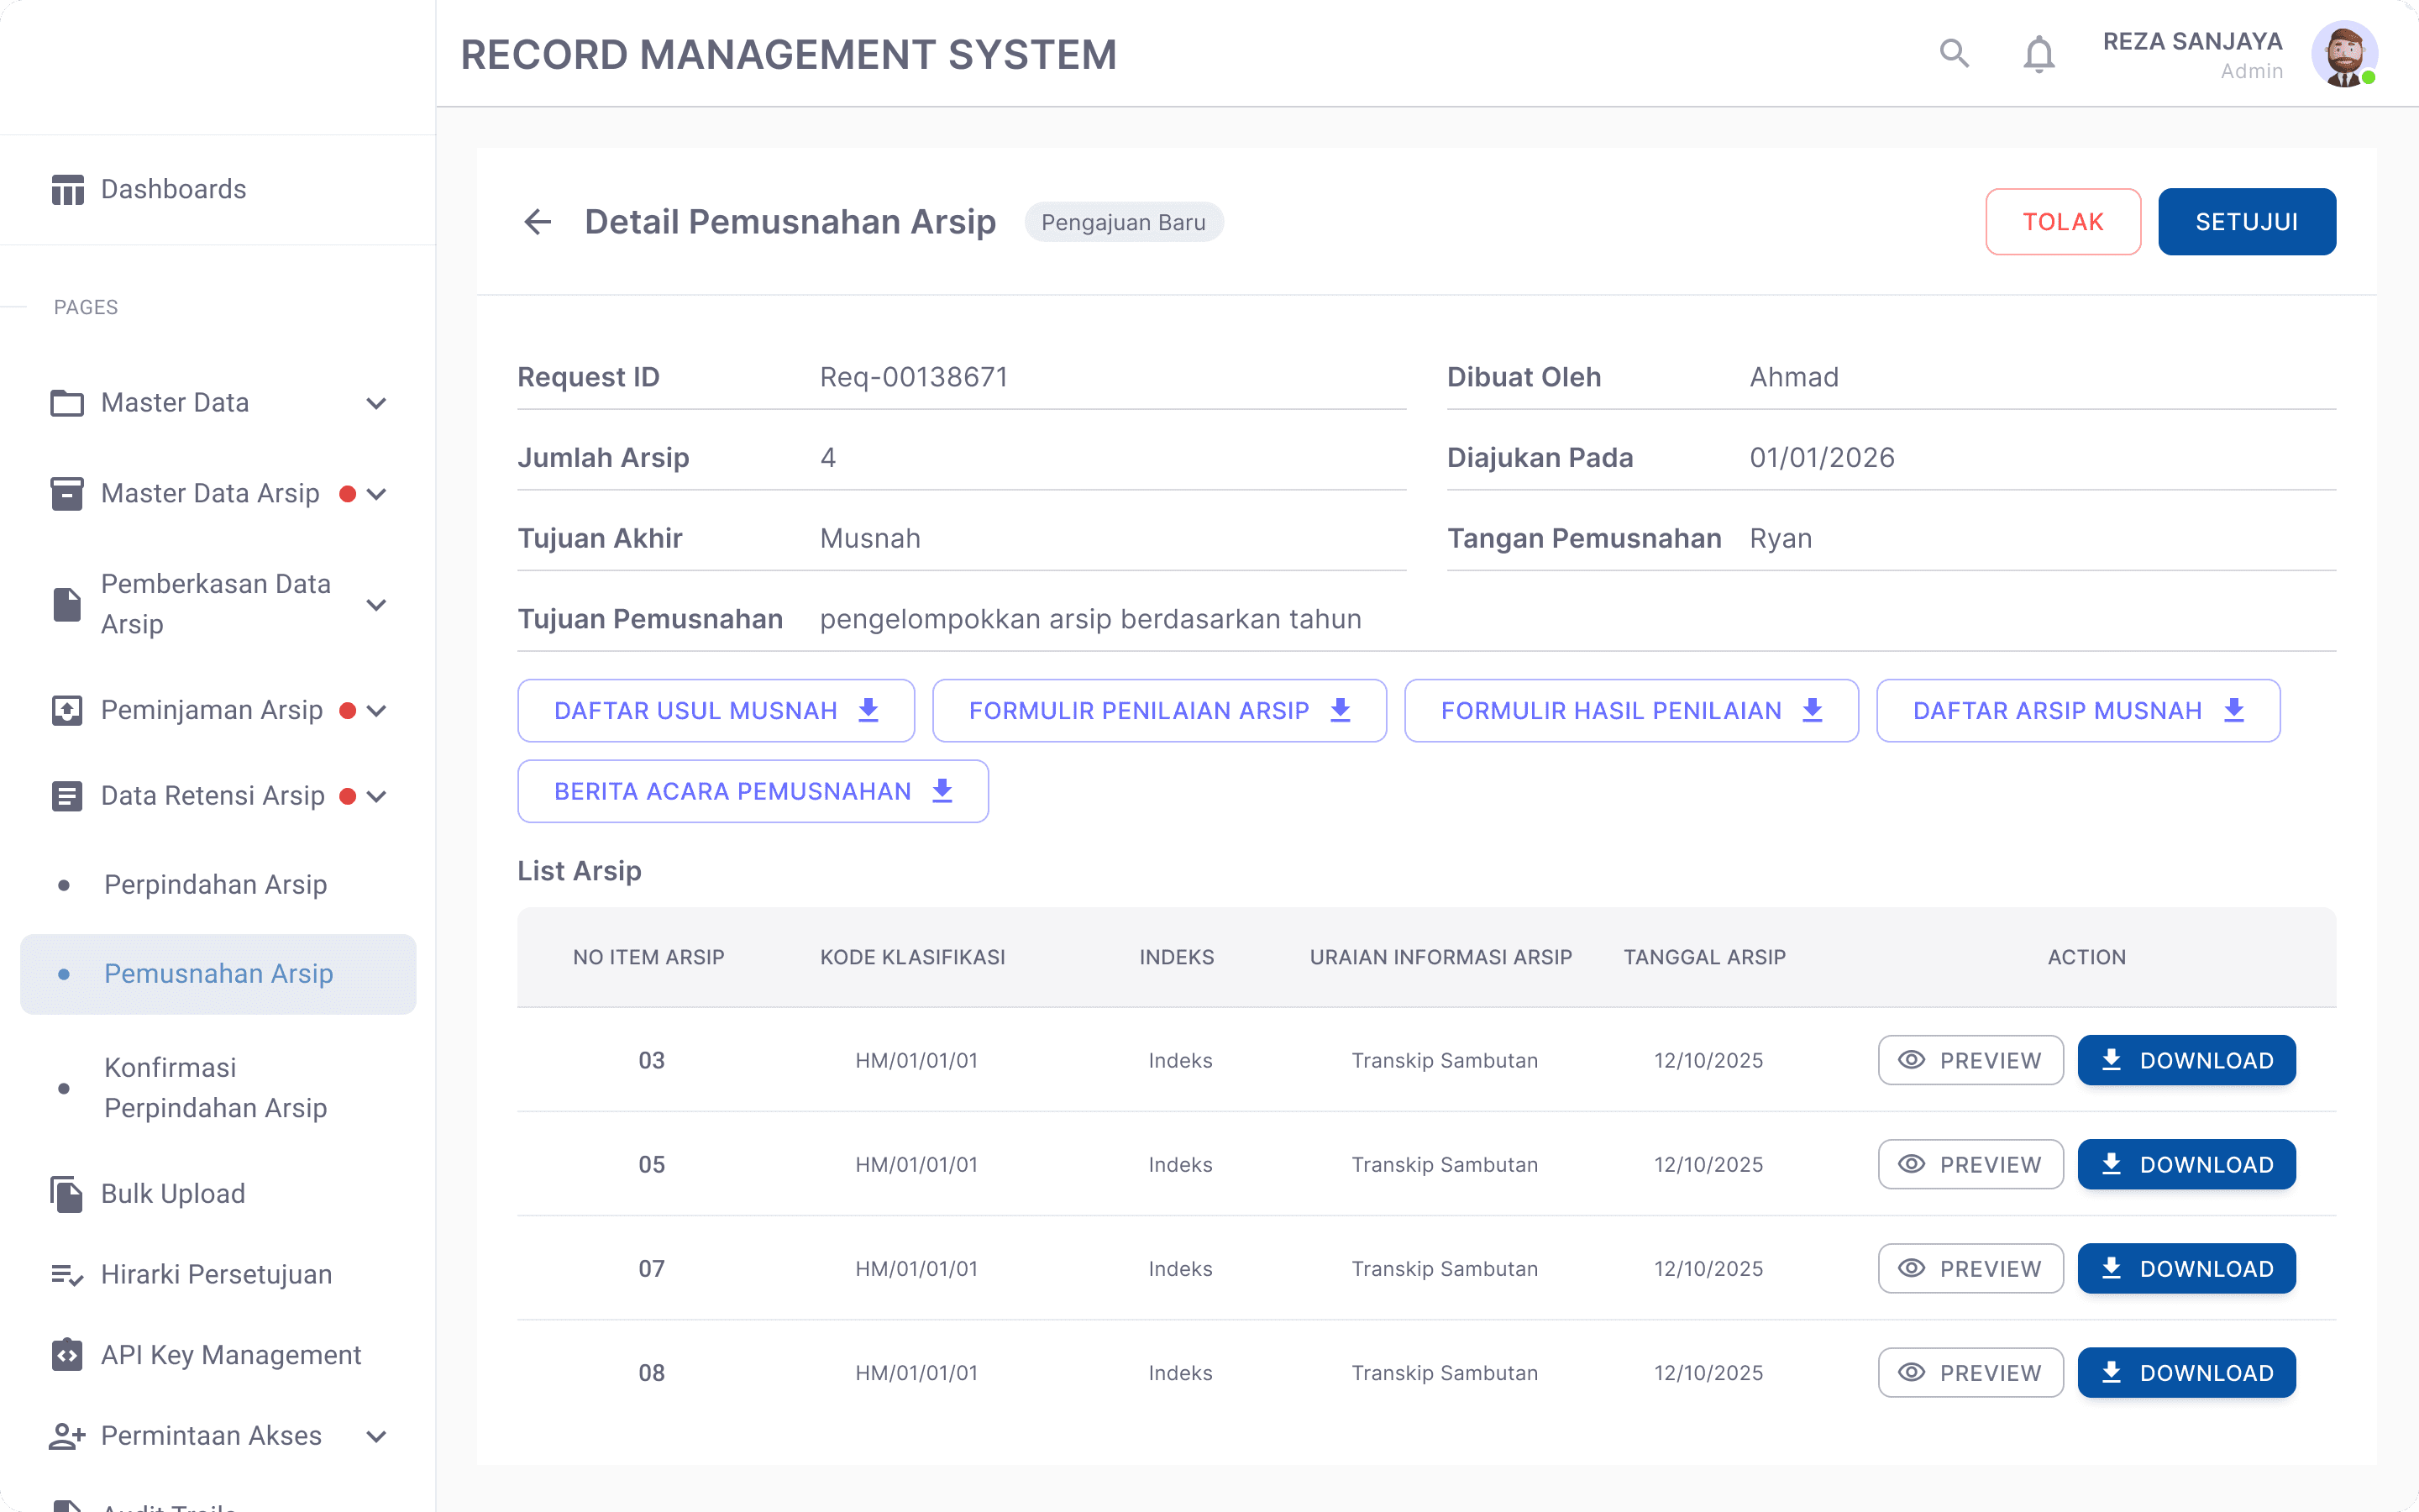Click the Diajukan Pada date 01/01/2026
2419x1512 pixels.
pyautogui.click(x=1823, y=458)
